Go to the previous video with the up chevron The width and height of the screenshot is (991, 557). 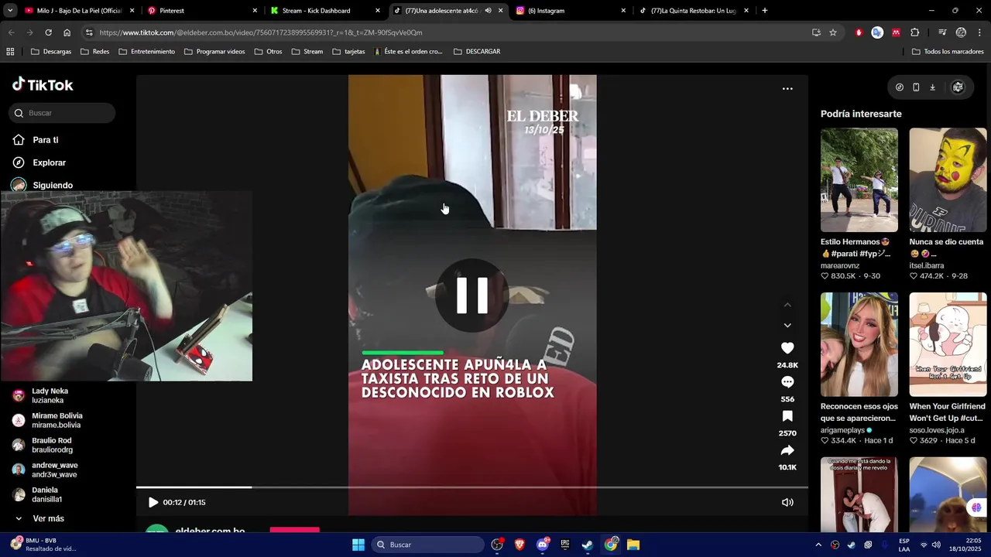coord(787,305)
